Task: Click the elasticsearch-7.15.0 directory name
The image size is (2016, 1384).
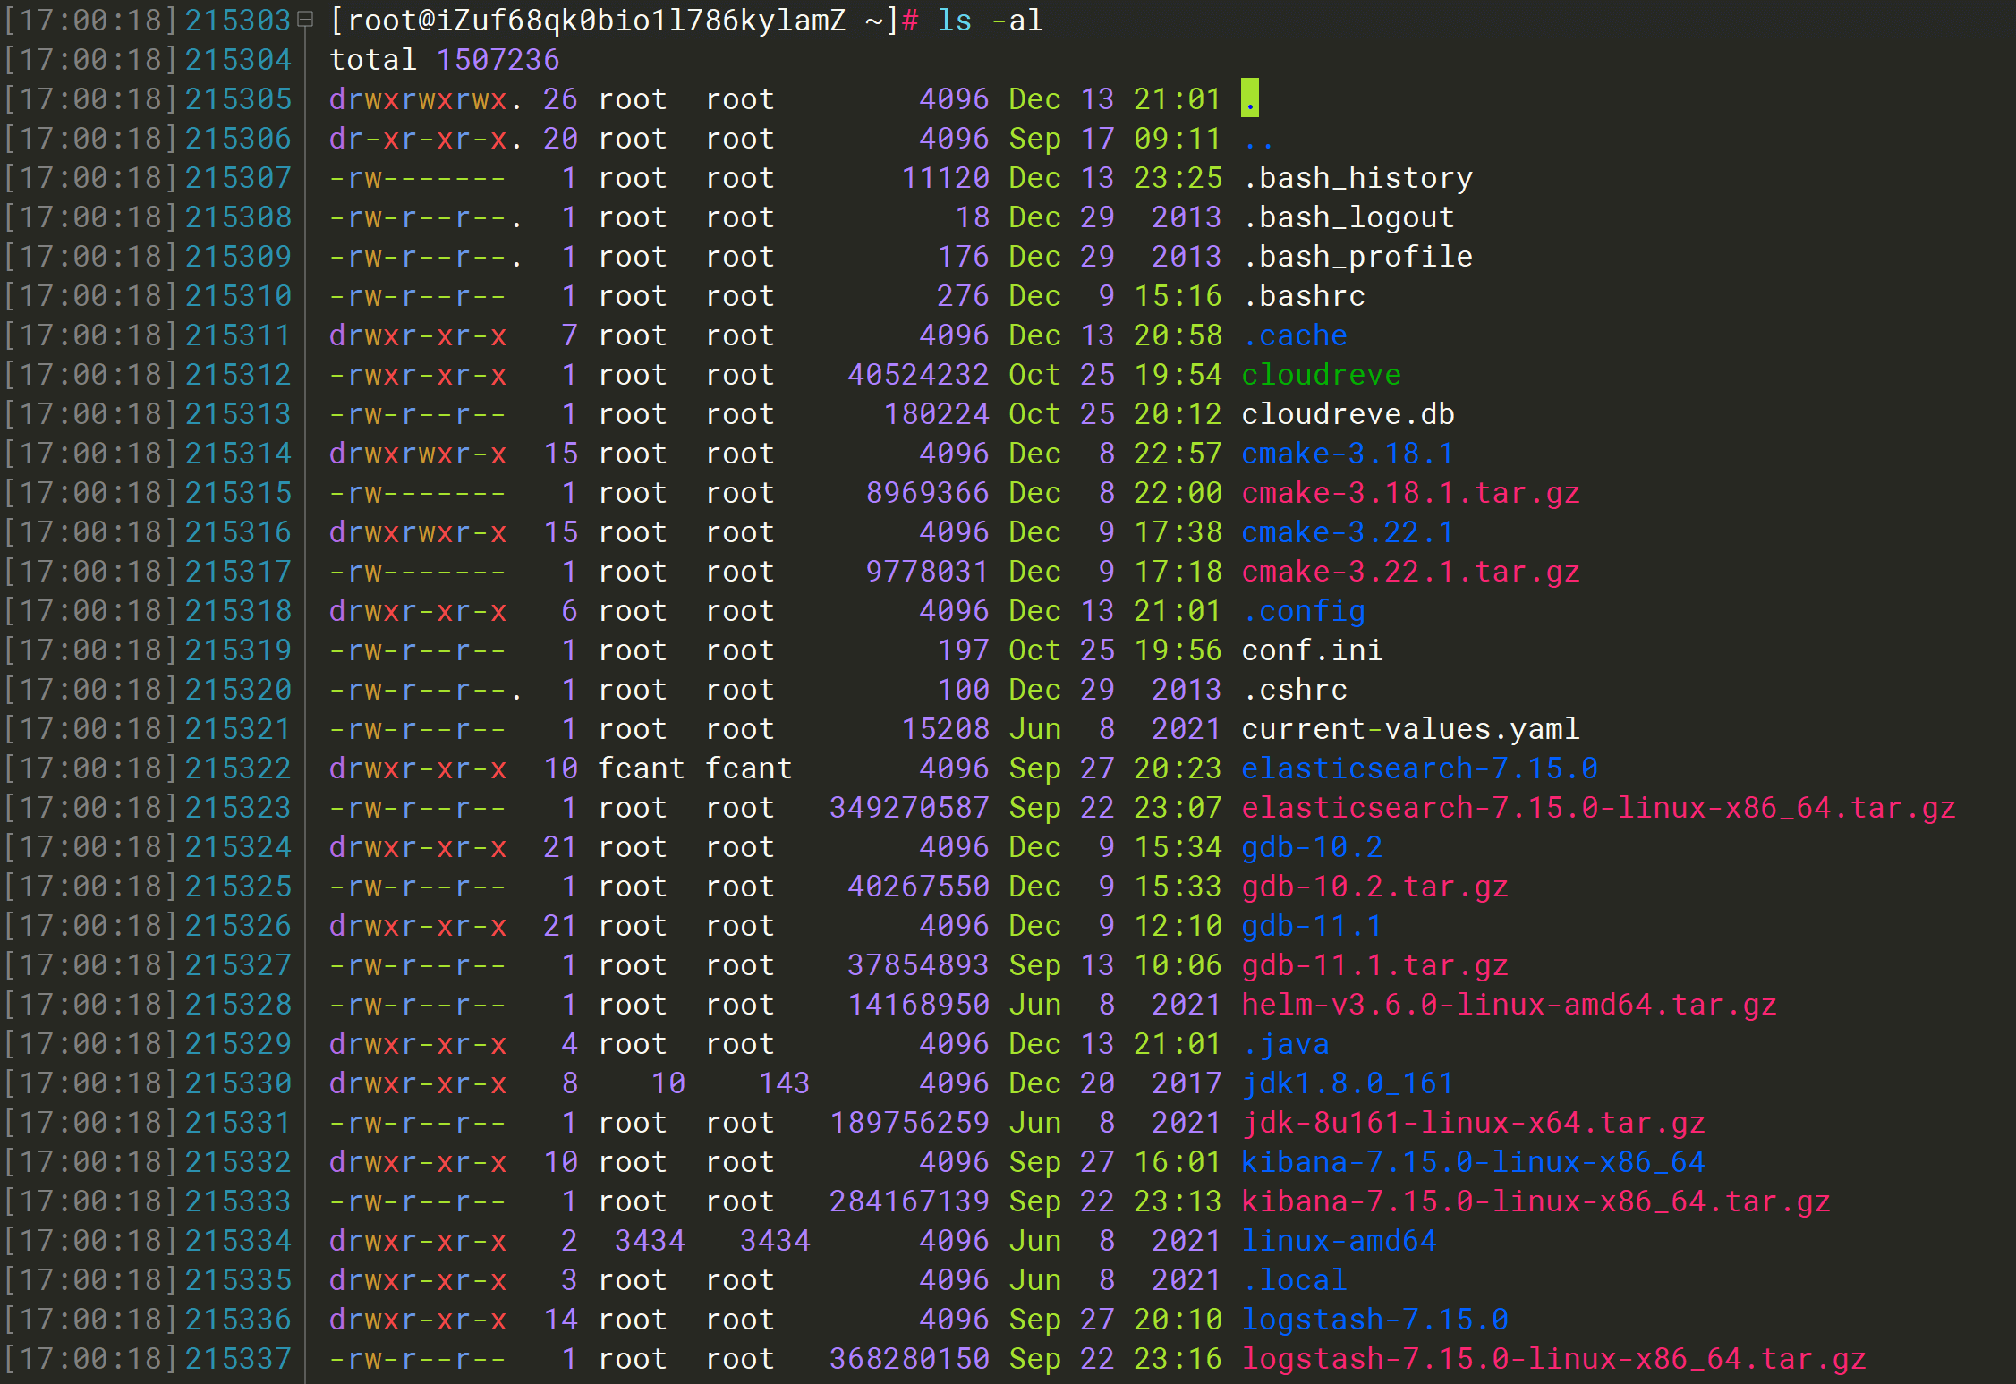Action: point(1419,768)
